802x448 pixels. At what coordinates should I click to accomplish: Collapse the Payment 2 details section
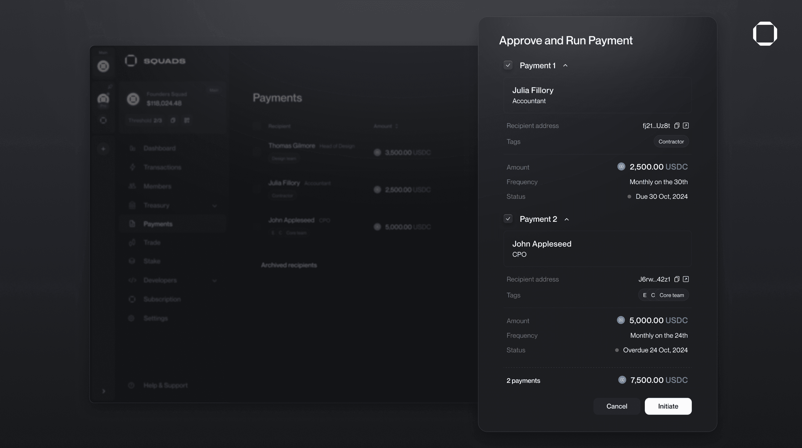tap(567, 219)
